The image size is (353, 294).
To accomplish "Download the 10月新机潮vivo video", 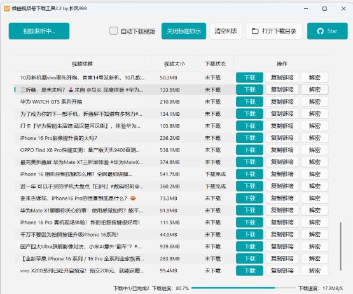I will pyautogui.click(x=249, y=78).
